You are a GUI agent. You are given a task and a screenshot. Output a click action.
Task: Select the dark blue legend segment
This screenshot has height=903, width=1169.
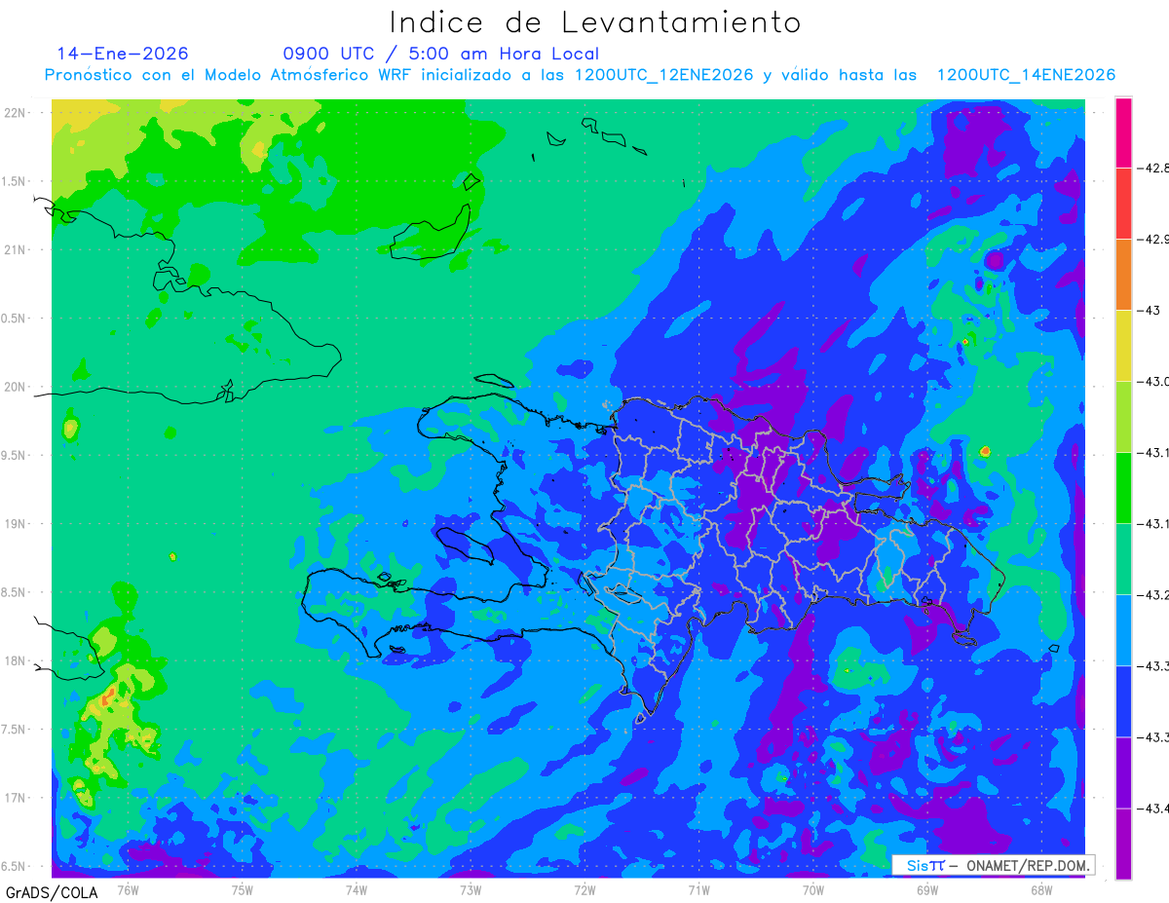click(x=1123, y=701)
